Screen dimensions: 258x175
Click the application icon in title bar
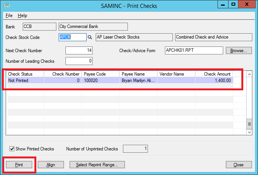point(6,6)
